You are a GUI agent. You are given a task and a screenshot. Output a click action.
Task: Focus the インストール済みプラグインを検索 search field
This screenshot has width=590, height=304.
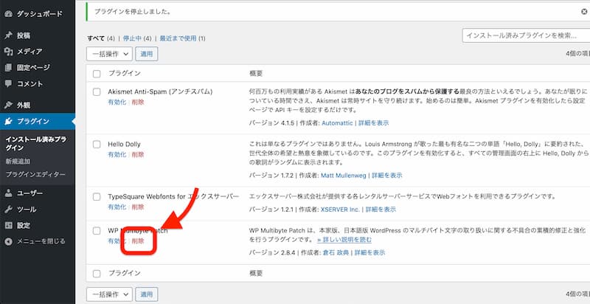526,35
